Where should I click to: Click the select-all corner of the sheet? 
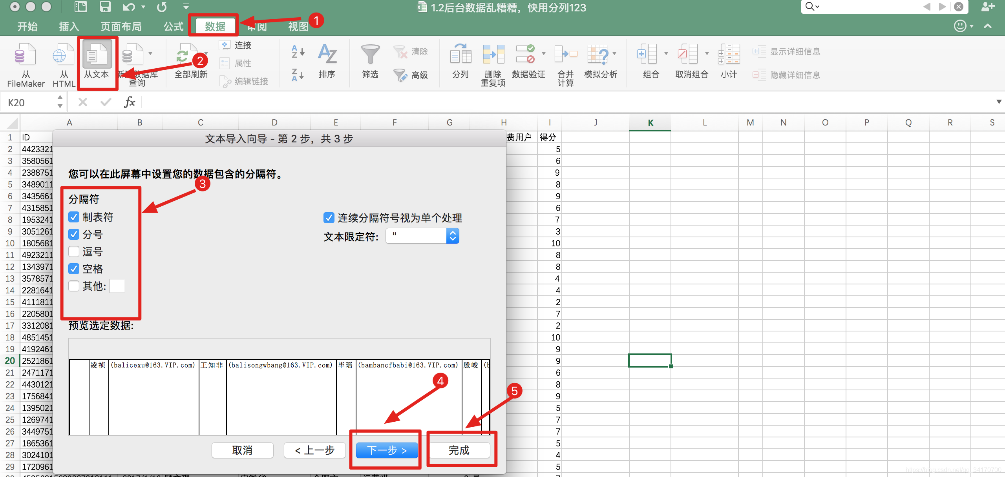pyautogui.click(x=11, y=123)
